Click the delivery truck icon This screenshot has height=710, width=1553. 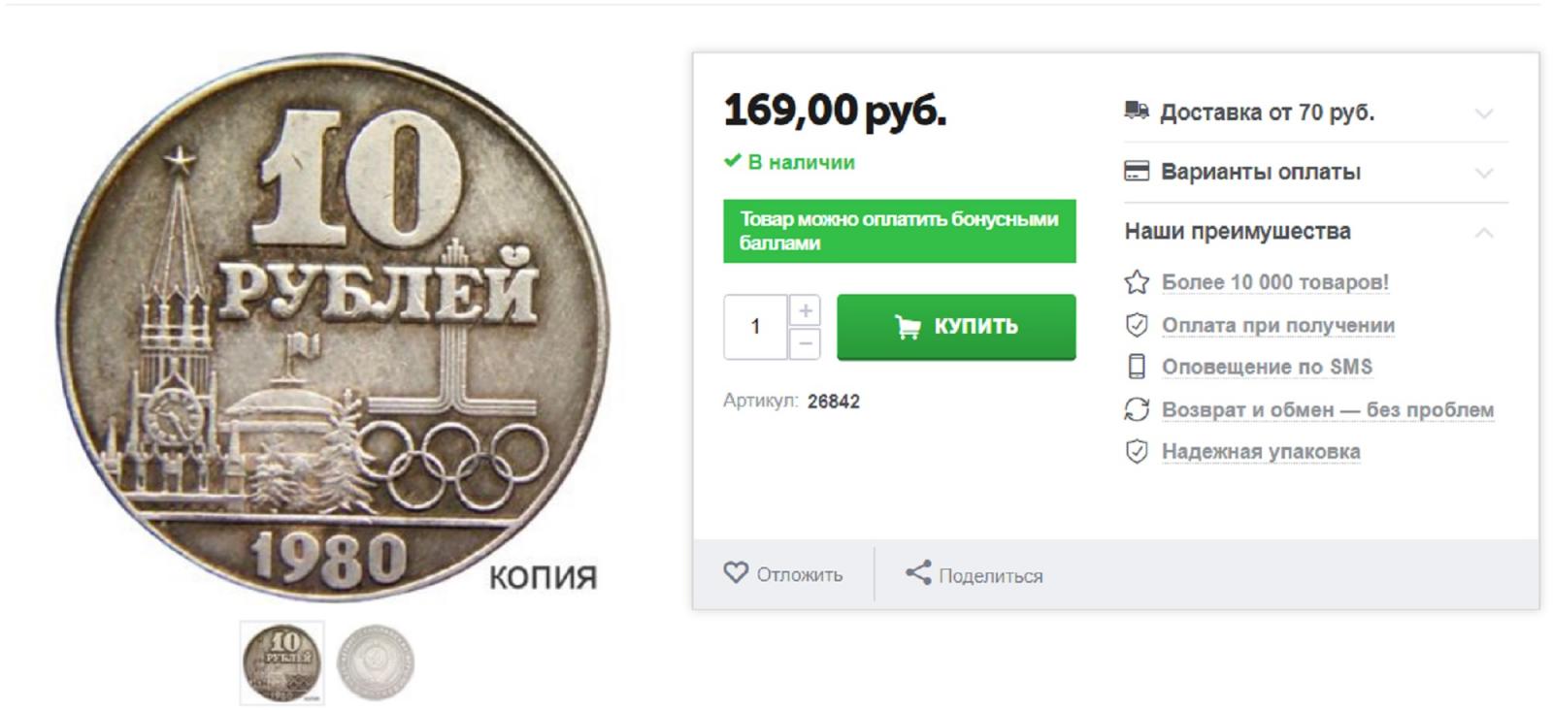coord(1137,111)
